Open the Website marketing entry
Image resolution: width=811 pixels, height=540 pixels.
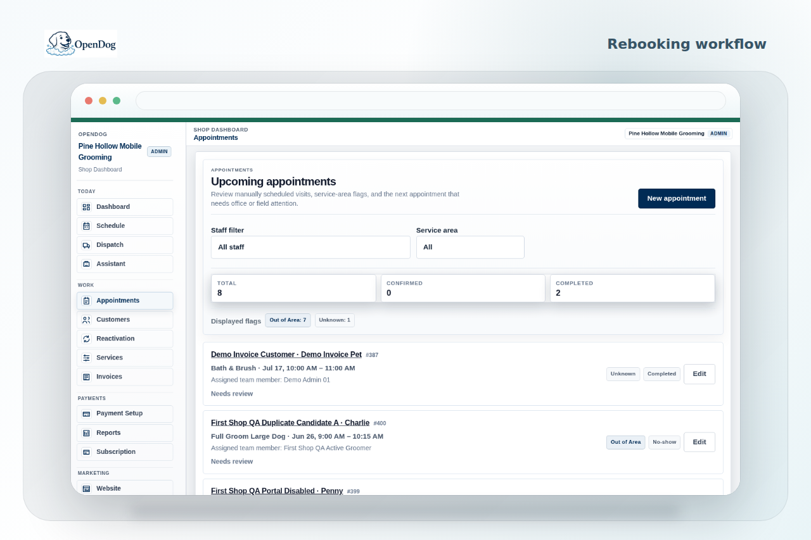click(125, 488)
